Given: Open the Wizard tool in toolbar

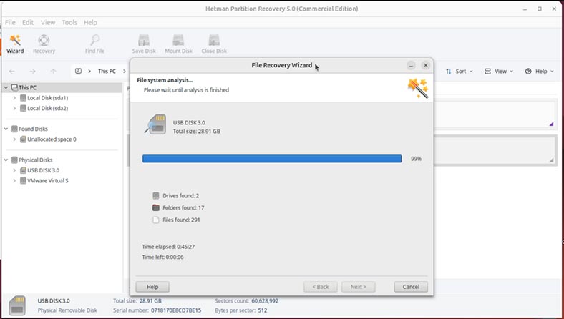Looking at the screenshot, I should [15, 44].
